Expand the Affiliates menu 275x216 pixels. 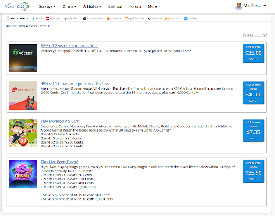[92, 6]
